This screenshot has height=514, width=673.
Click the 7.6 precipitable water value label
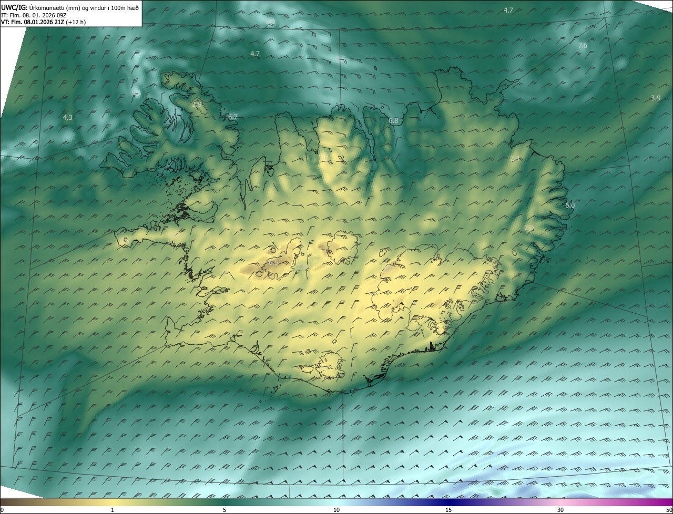583,46
